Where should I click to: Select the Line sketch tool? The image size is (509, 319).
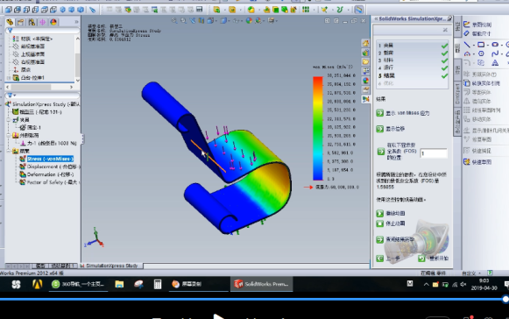click(467, 45)
